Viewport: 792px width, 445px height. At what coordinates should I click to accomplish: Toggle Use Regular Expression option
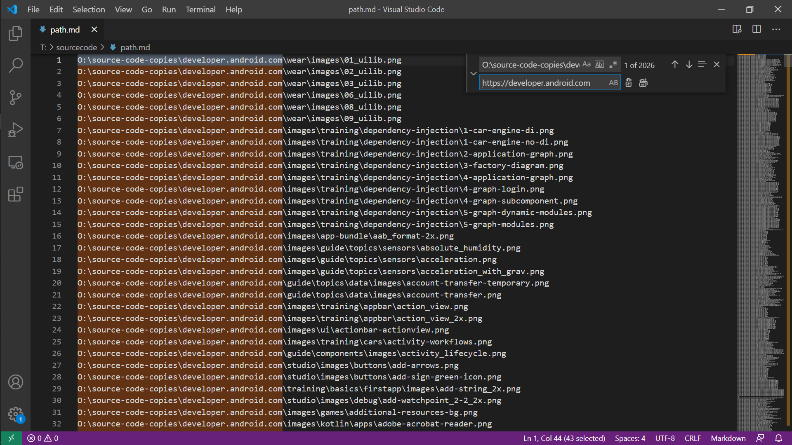(x=613, y=64)
